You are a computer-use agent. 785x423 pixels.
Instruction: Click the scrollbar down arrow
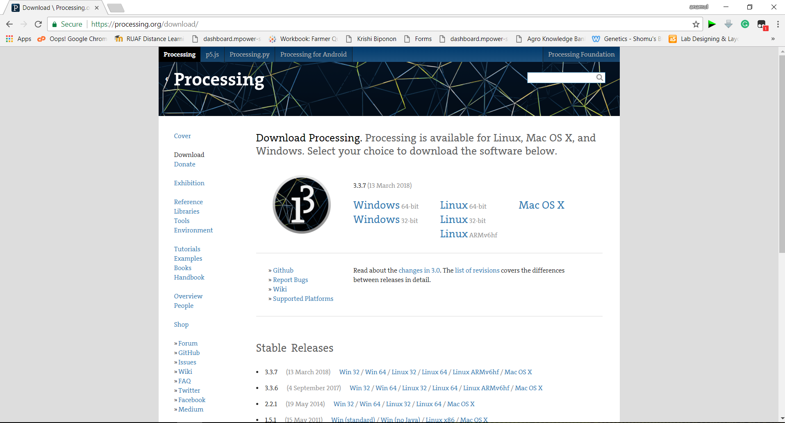pyautogui.click(x=782, y=419)
